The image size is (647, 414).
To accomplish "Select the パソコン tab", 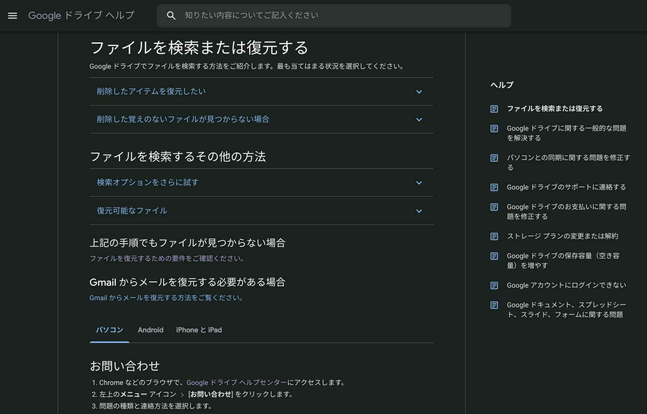I will tap(109, 330).
